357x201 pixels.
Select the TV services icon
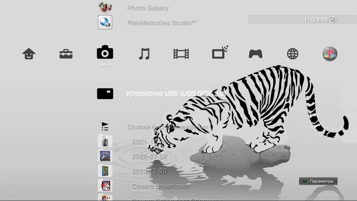(220, 53)
